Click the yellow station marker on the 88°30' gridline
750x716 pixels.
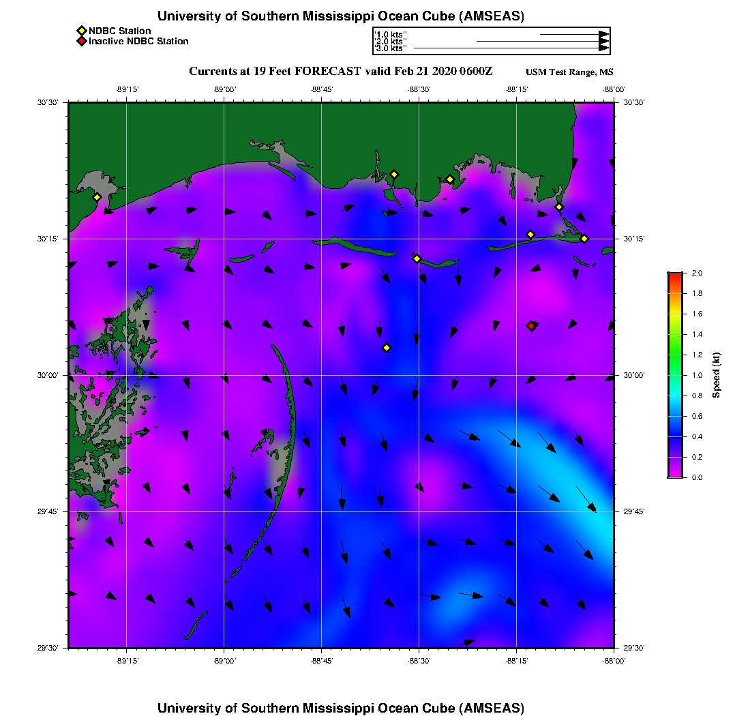pyautogui.click(x=417, y=258)
